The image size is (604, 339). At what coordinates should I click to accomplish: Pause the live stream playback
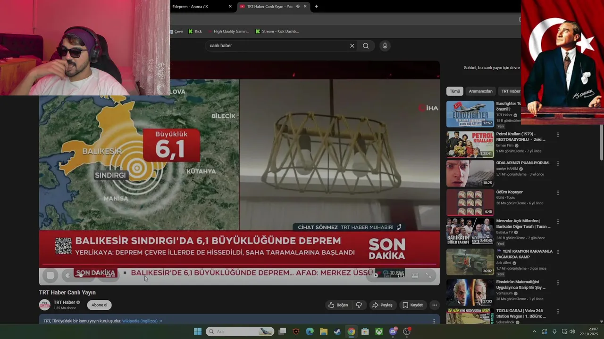pos(50,275)
